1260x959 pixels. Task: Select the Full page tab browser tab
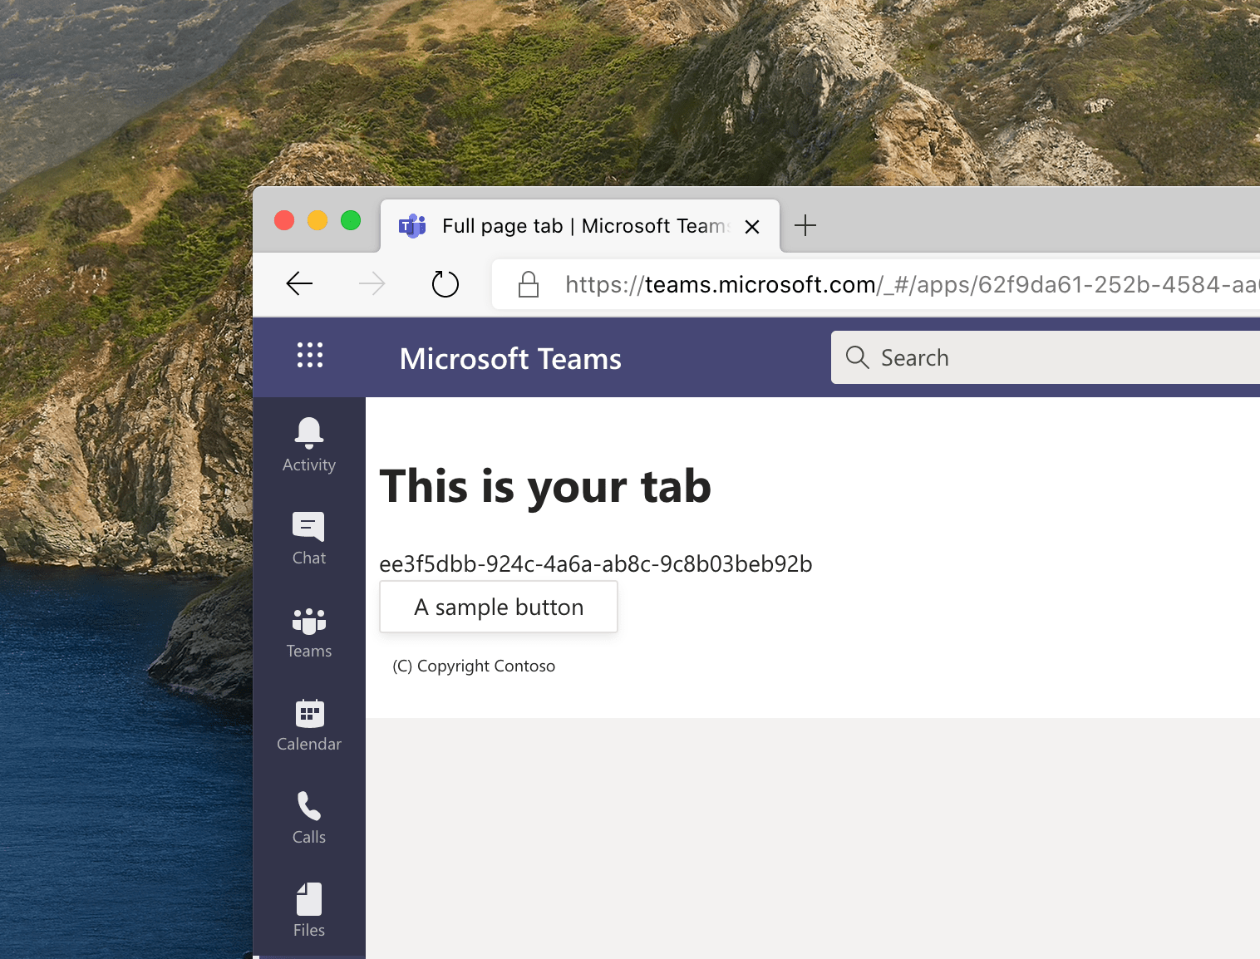pyautogui.click(x=580, y=226)
